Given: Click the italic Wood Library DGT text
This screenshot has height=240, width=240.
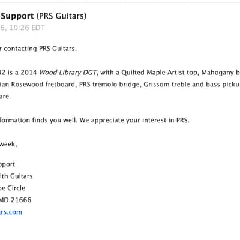Looking at the screenshot, I should click(x=68, y=73).
